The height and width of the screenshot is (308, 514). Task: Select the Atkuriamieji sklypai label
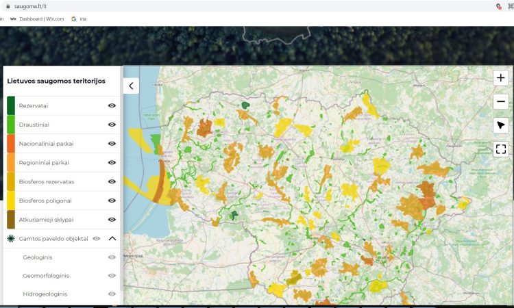(x=46, y=220)
